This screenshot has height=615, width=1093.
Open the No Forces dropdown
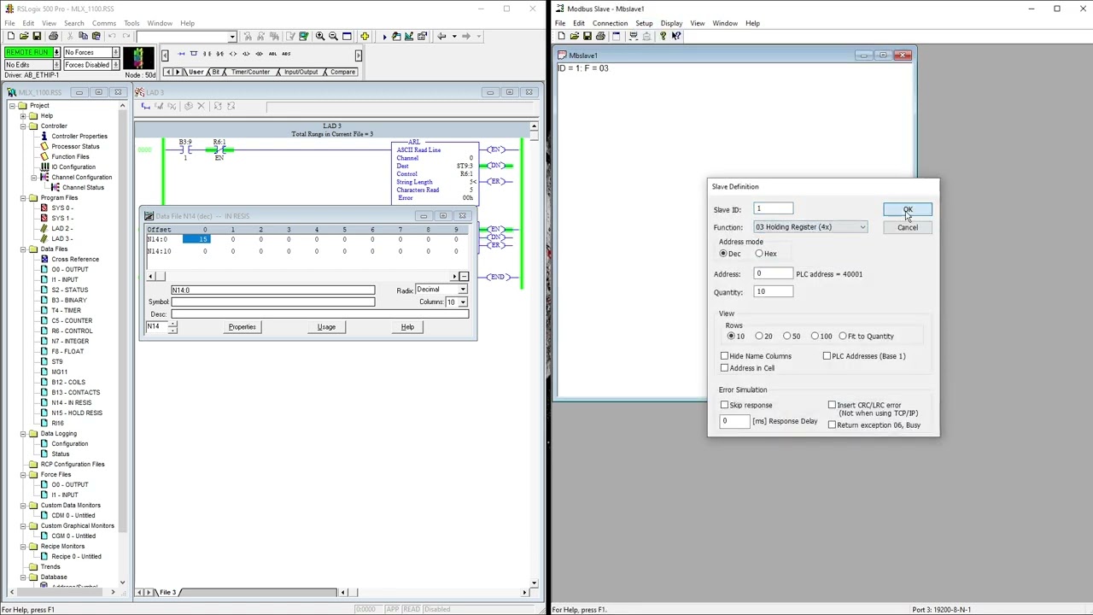click(x=115, y=53)
